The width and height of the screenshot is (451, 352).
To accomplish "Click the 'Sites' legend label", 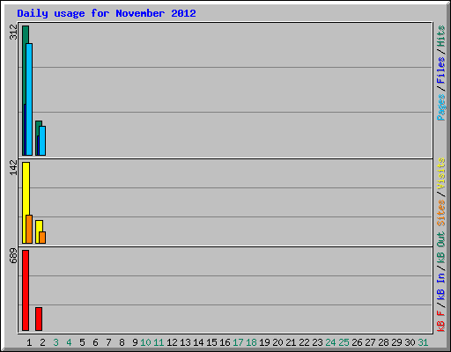I will (x=441, y=213).
